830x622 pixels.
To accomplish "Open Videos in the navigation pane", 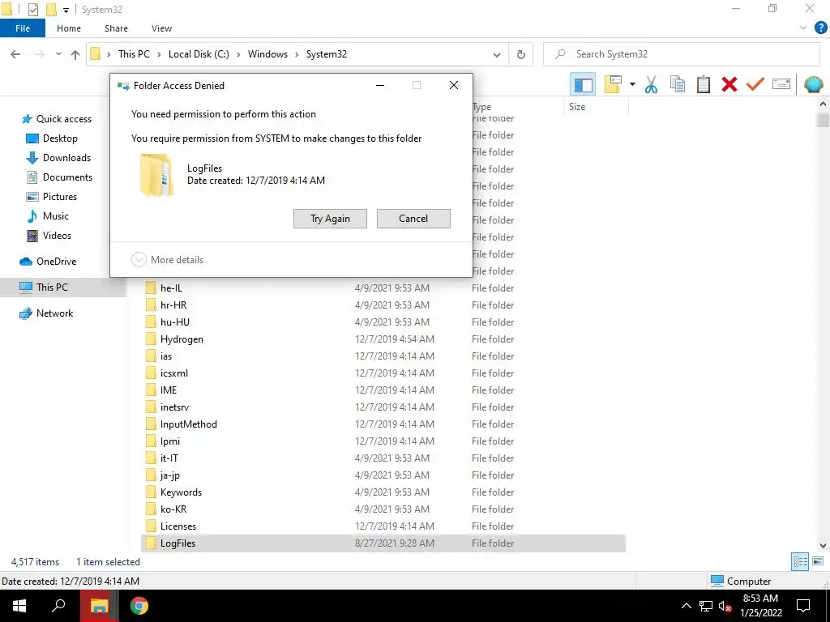I will [x=49, y=236].
